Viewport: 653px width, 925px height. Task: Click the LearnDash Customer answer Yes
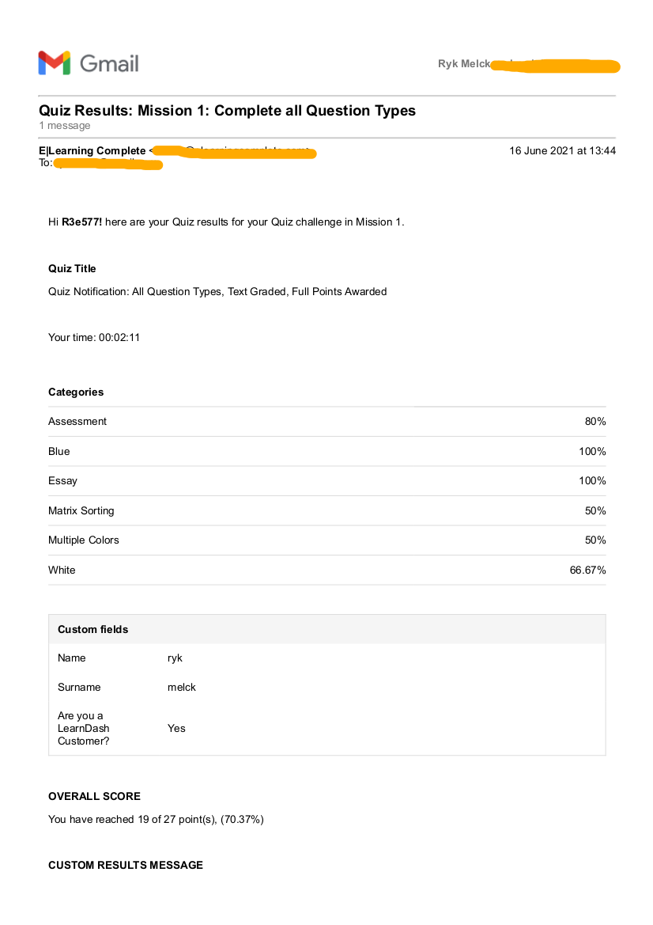point(176,729)
